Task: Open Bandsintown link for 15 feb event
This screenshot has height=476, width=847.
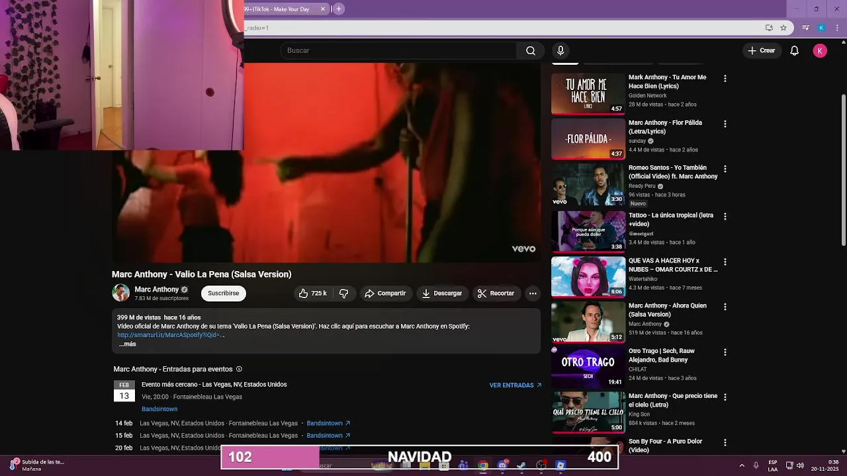Action: [x=328, y=436]
